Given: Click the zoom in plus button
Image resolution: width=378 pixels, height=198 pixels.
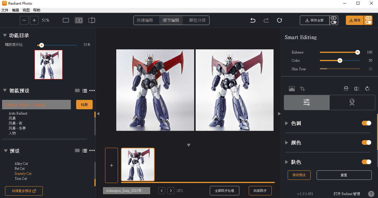Looking at the screenshot, I should [34, 20].
